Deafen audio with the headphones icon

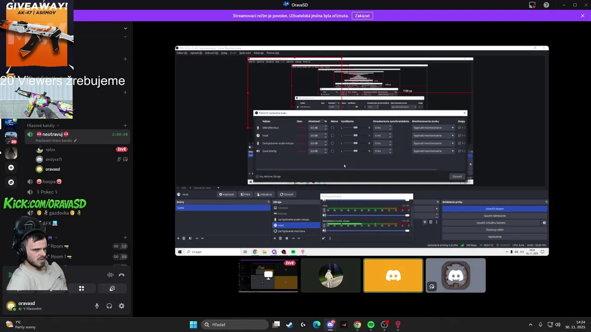(x=109, y=306)
